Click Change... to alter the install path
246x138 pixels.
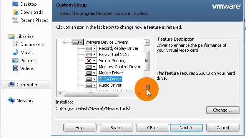tap(223, 110)
